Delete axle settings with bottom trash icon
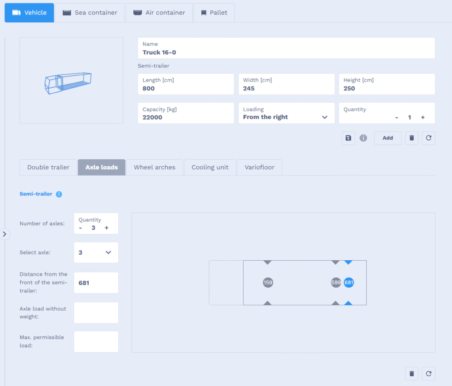Image resolution: width=452 pixels, height=386 pixels. pyautogui.click(x=411, y=374)
